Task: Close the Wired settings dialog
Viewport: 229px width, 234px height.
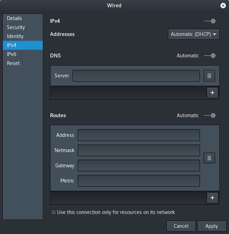Action: pyautogui.click(x=223, y=6)
